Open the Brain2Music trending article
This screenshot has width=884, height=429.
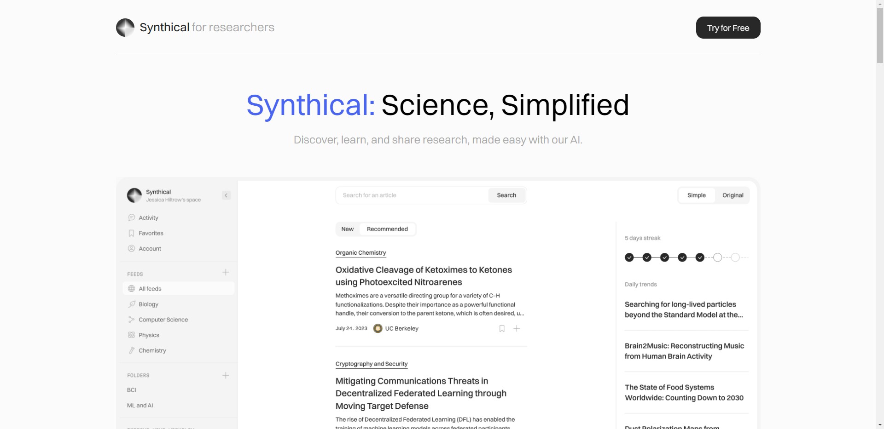(x=684, y=351)
